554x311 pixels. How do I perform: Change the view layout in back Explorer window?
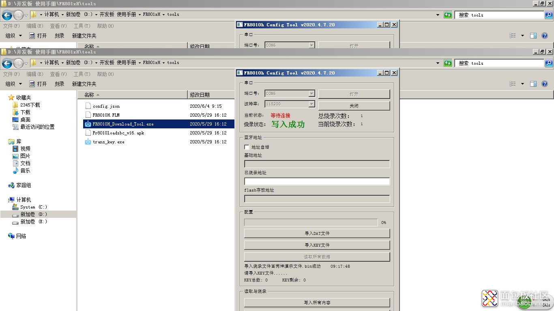tap(513, 36)
